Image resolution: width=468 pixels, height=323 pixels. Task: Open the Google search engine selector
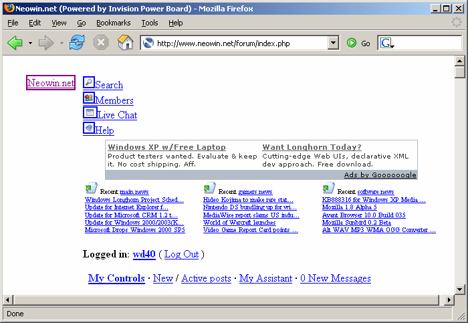point(387,43)
